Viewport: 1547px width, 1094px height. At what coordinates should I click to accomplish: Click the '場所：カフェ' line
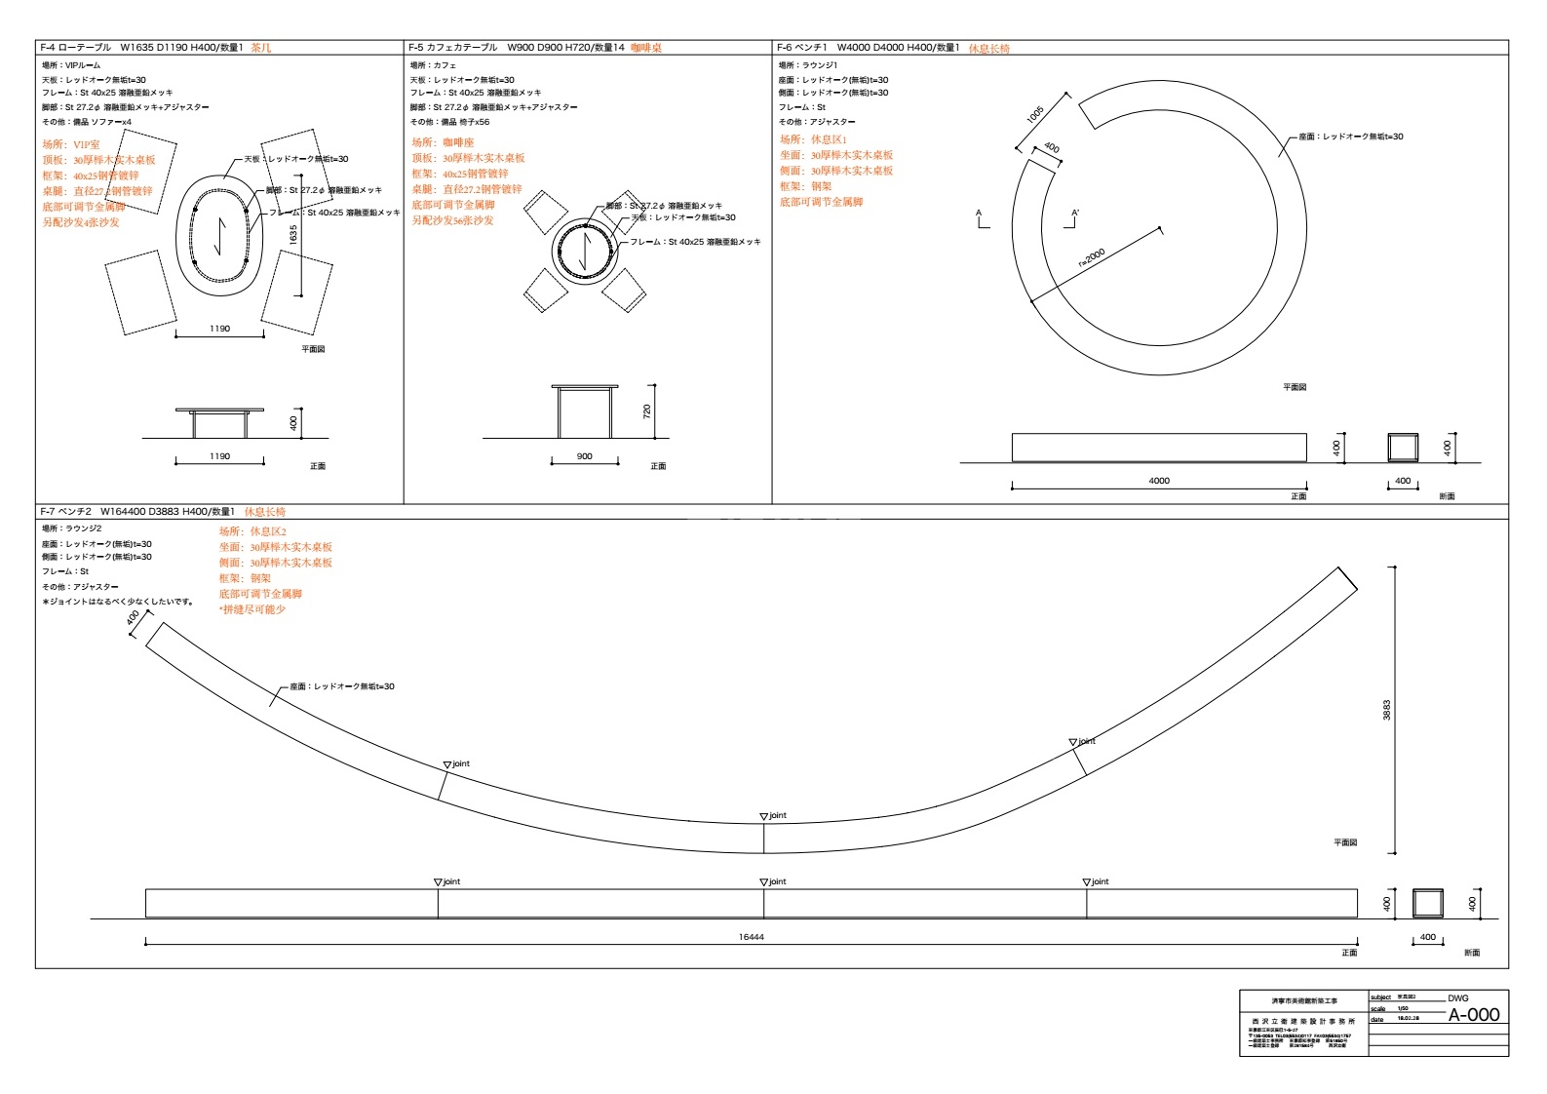coord(433,65)
